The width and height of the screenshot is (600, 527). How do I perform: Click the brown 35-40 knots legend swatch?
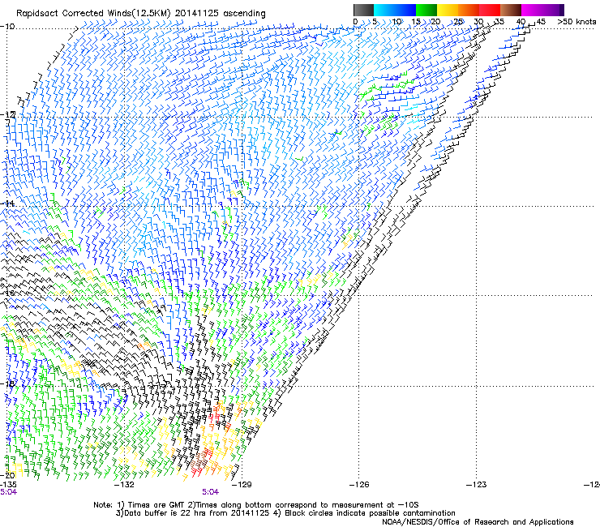[x=511, y=10]
